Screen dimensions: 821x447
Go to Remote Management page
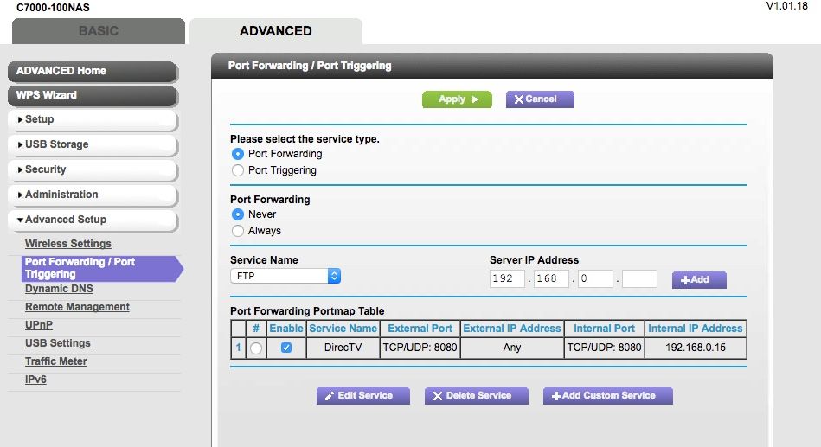[77, 307]
